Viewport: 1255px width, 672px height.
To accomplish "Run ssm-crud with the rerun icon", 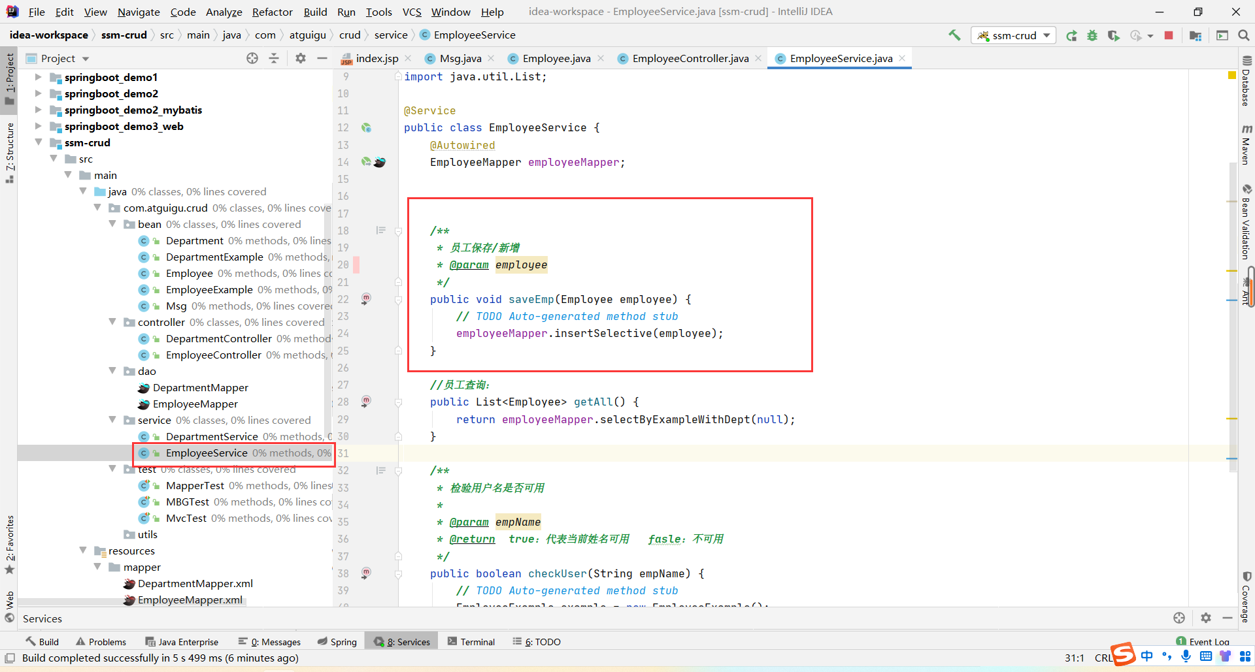I will [1071, 35].
